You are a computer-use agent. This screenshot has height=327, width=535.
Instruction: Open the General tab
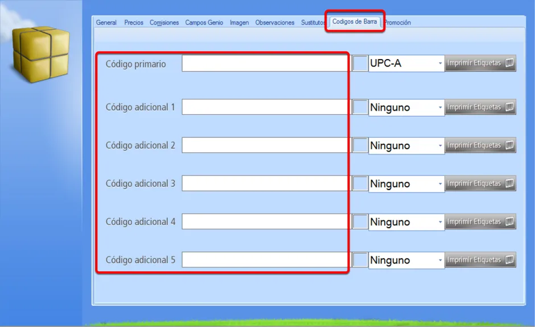click(106, 23)
